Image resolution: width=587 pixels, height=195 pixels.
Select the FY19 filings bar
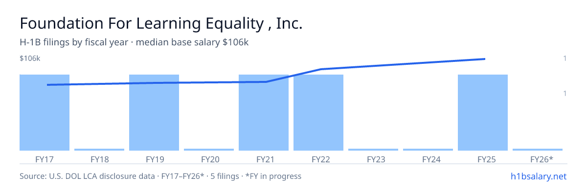154,113
